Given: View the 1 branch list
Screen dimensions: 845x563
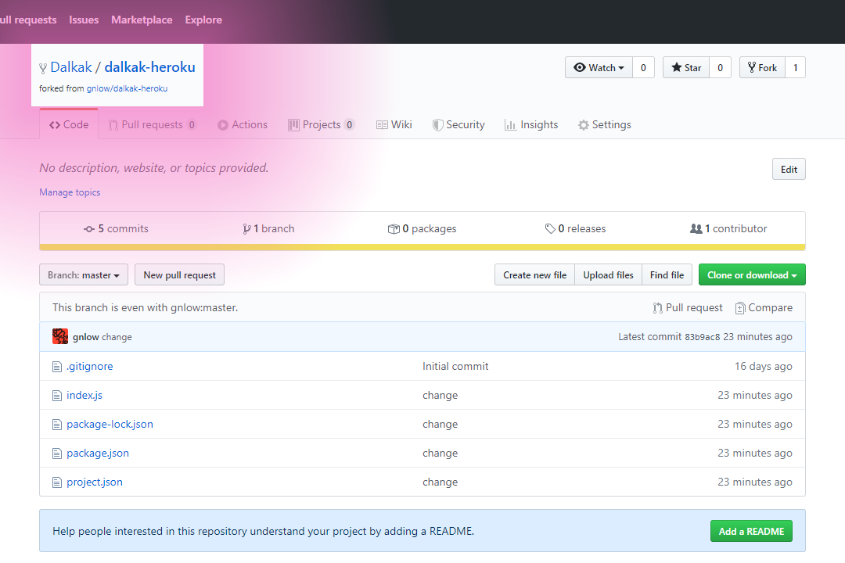Looking at the screenshot, I should pos(268,229).
